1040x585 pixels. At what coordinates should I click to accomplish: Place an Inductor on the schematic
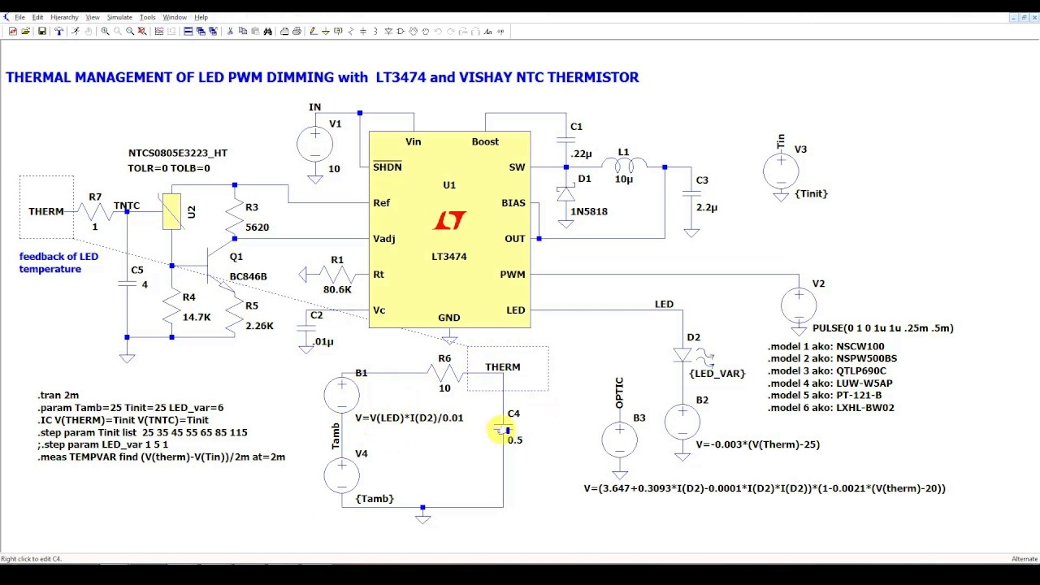coord(375,31)
